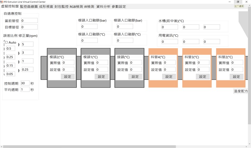This screenshot has height=148, width=251.
Task: Open the 監控曲線圖 tab
Action: (x=29, y=7)
